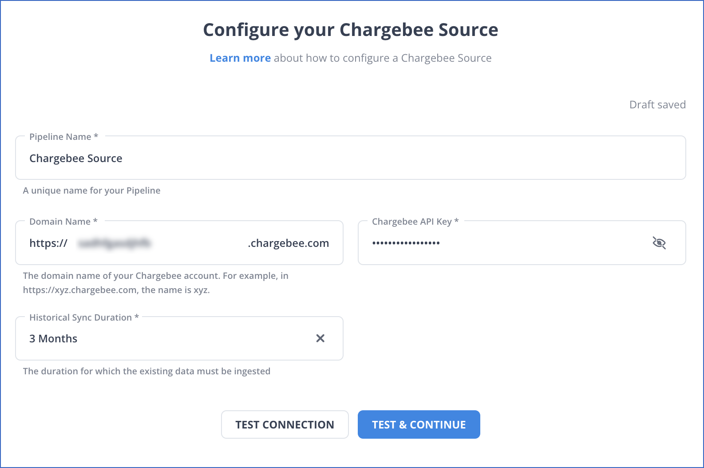Focus the Pipeline Name input field
704x468 pixels.
[x=350, y=158]
